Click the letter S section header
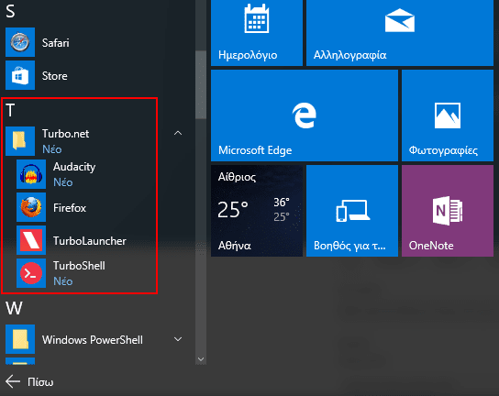The height and width of the screenshot is (396, 499). [x=10, y=11]
